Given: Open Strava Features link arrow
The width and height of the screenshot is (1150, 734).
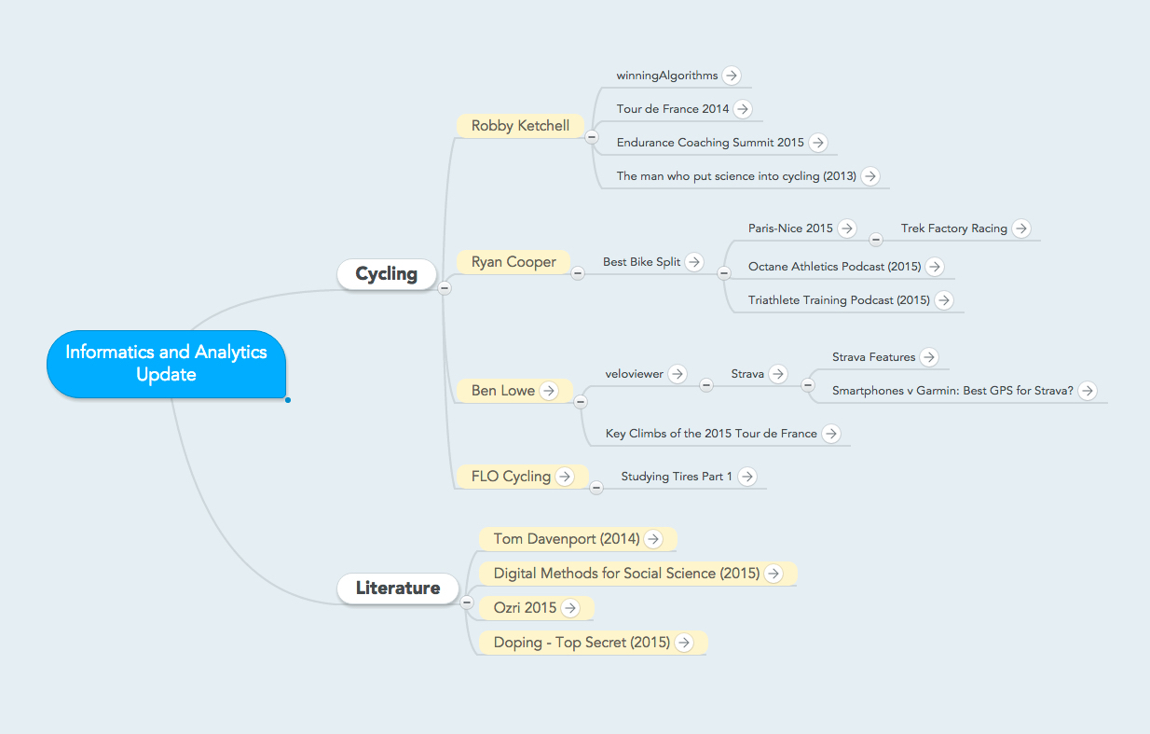Looking at the screenshot, I should (929, 357).
